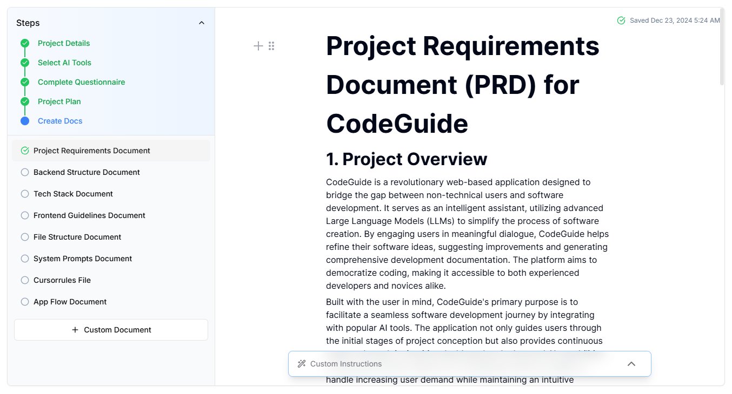Select the Cursorrules File circle
This screenshot has width=732, height=394.
pos(24,280)
